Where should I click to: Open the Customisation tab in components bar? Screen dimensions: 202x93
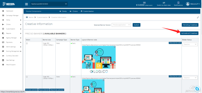click(87, 11)
